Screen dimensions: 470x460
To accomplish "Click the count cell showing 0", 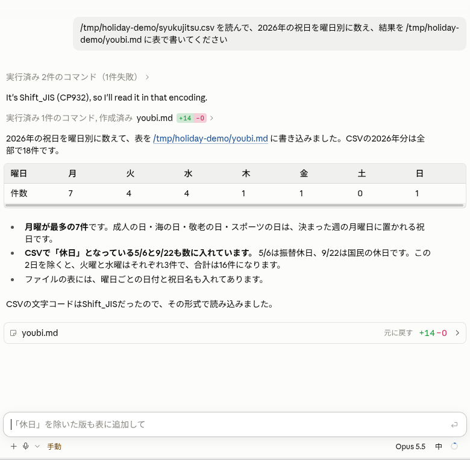I will pyautogui.click(x=360, y=193).
